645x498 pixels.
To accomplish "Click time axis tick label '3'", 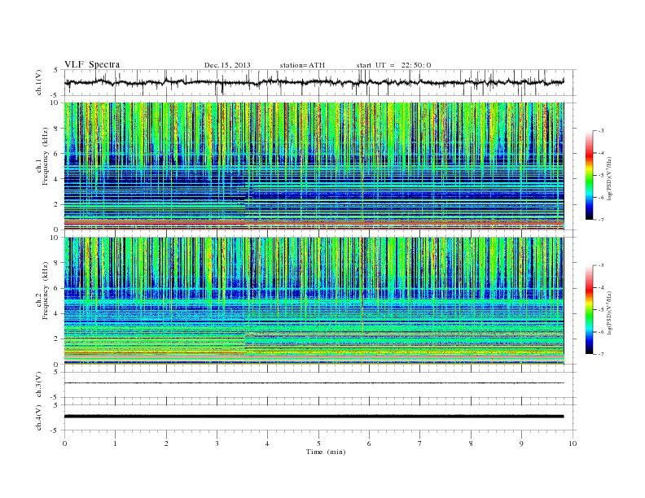I will [217, 443].
